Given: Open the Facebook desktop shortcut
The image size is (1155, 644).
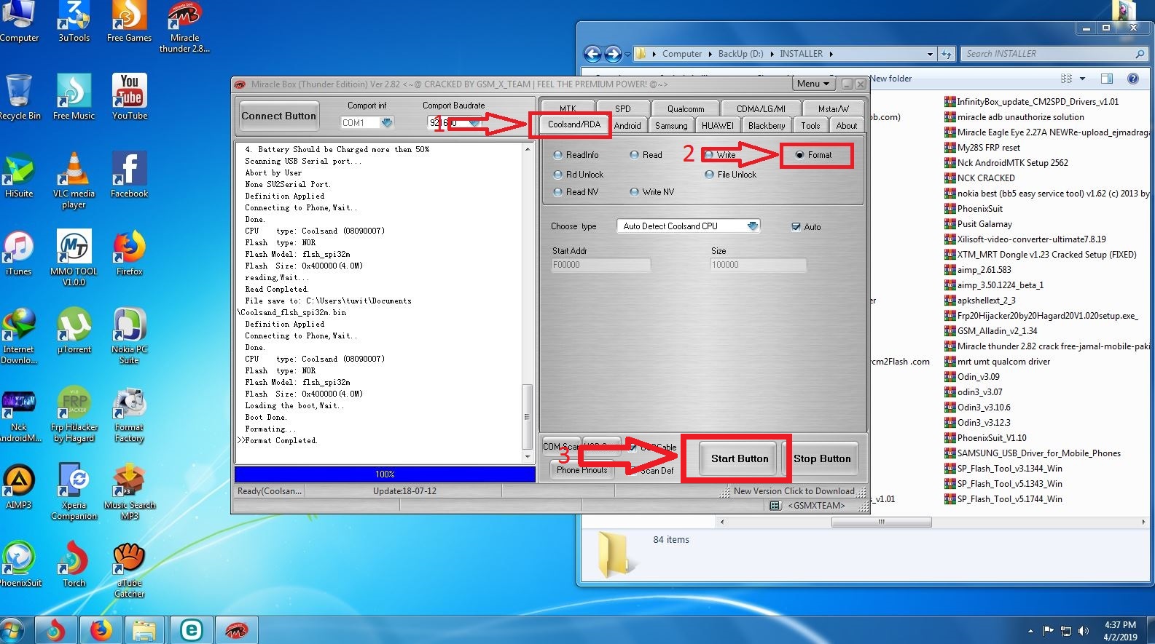Looking at the screenshot, I should (129, 175).
